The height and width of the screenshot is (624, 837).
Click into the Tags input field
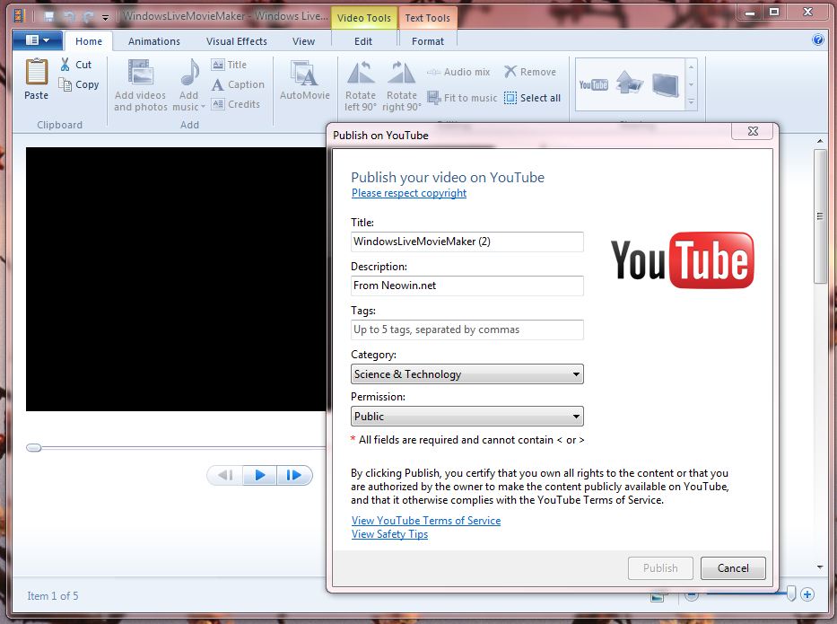click(467, 330)
